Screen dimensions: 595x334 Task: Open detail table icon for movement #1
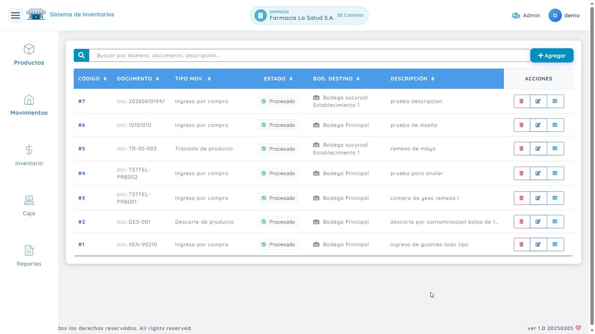tap(555, 245)
